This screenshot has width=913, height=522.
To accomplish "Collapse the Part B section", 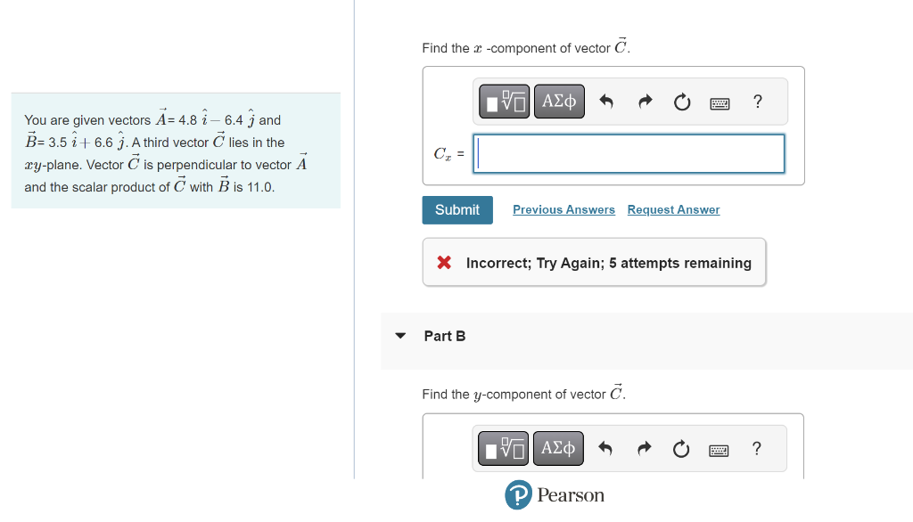I will point(401,336).
